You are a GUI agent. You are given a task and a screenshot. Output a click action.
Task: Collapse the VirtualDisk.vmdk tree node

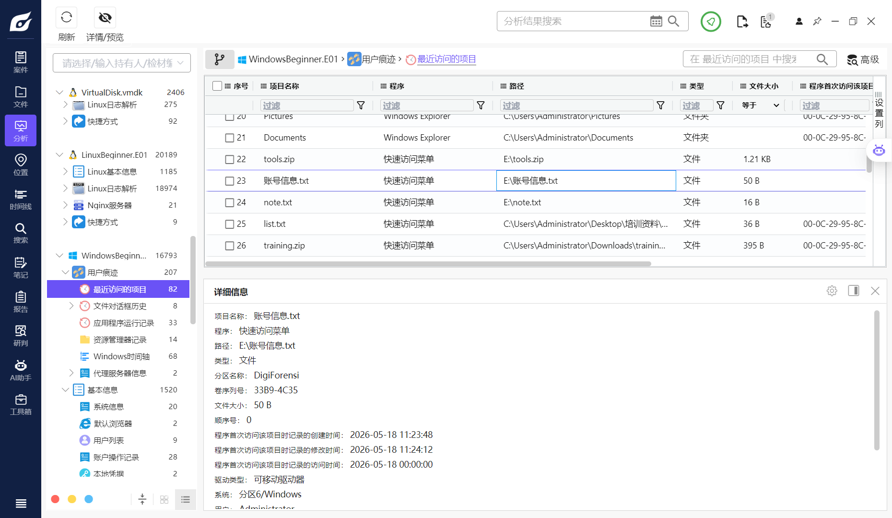(59, 92)
